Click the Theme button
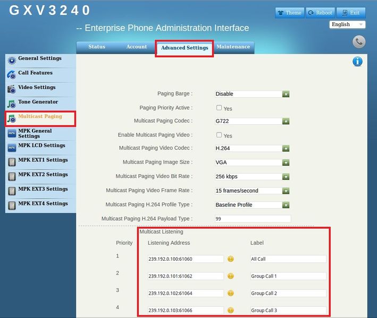The height and width of the screenshot is (318, 377). tap(289, 13)
